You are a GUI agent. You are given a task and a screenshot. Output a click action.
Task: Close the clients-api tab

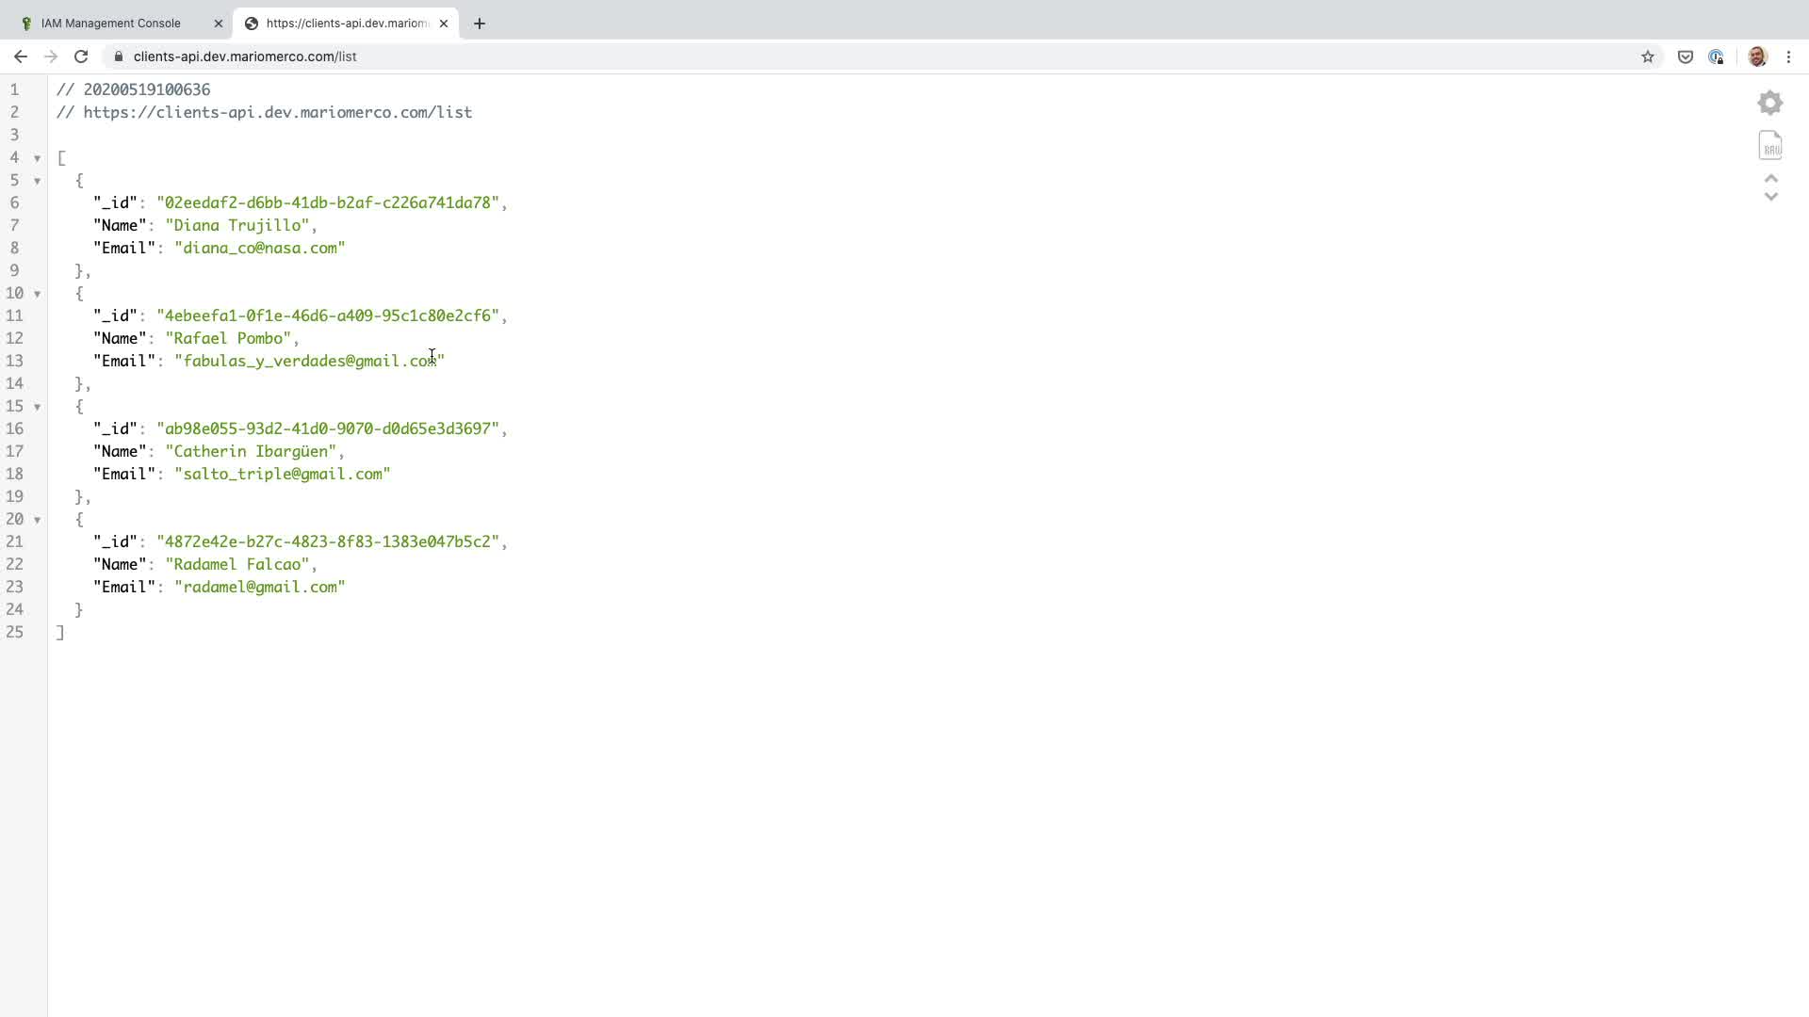tap(444, 24)
